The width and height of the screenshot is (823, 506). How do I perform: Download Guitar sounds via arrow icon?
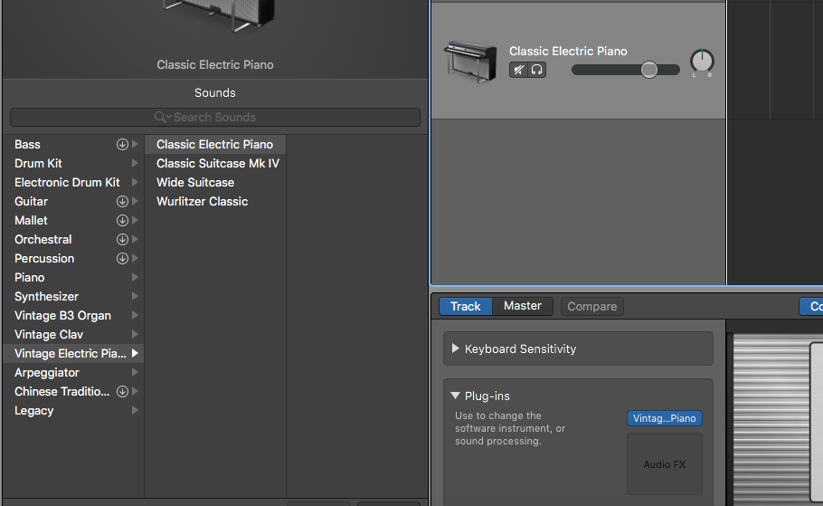[122, 201]
